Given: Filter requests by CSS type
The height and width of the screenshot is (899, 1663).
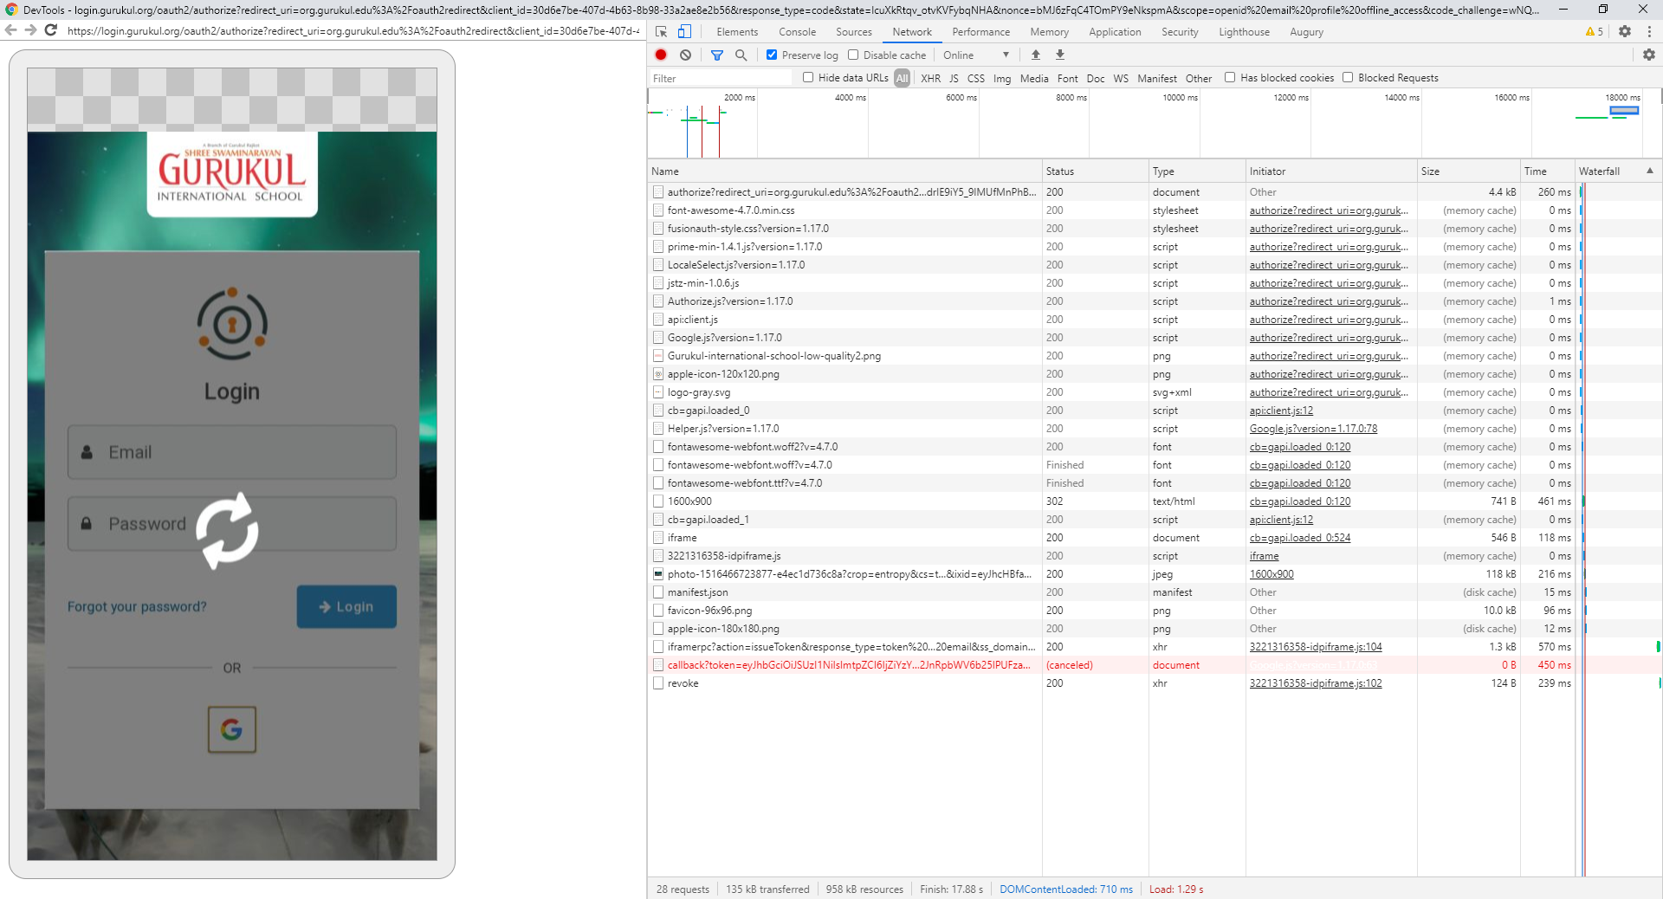Looking at the screenshot, I should point(976,78).
